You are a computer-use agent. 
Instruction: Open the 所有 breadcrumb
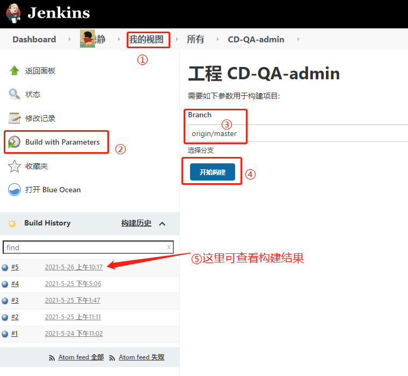[195, 39]
